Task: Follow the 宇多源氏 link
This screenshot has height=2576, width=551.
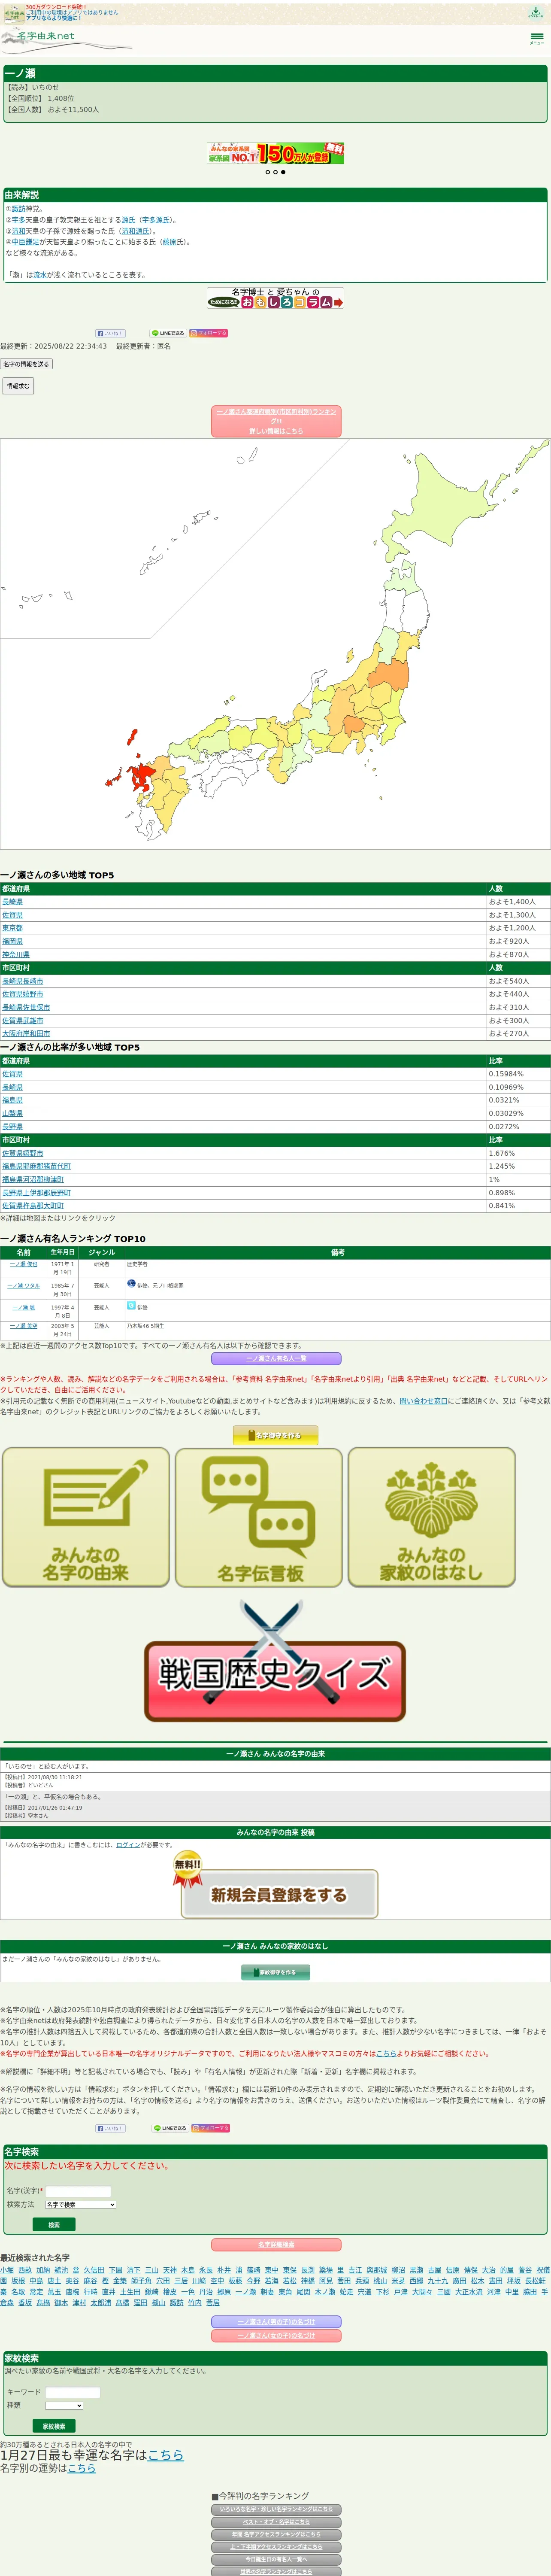Action: pyautogui.click(x=155, y=220)
